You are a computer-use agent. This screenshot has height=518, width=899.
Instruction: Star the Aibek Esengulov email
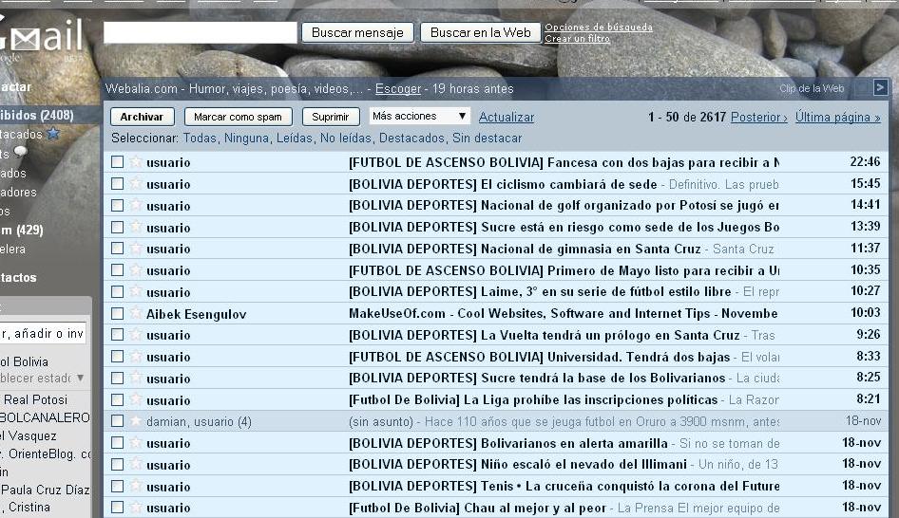[x=135, y=313]
